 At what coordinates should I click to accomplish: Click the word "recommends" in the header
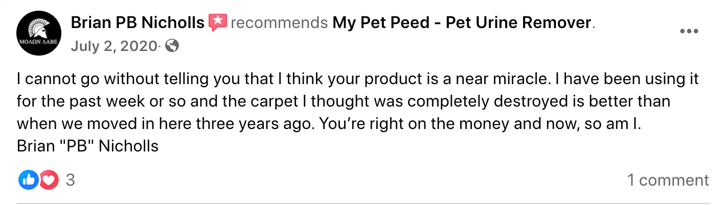[279, 23]
